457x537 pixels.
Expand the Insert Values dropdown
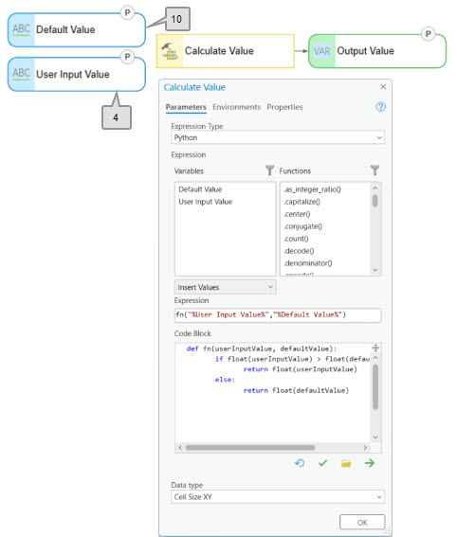click(x=226, y=287)
